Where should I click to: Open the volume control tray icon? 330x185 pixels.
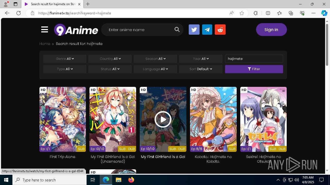point(297,180)
